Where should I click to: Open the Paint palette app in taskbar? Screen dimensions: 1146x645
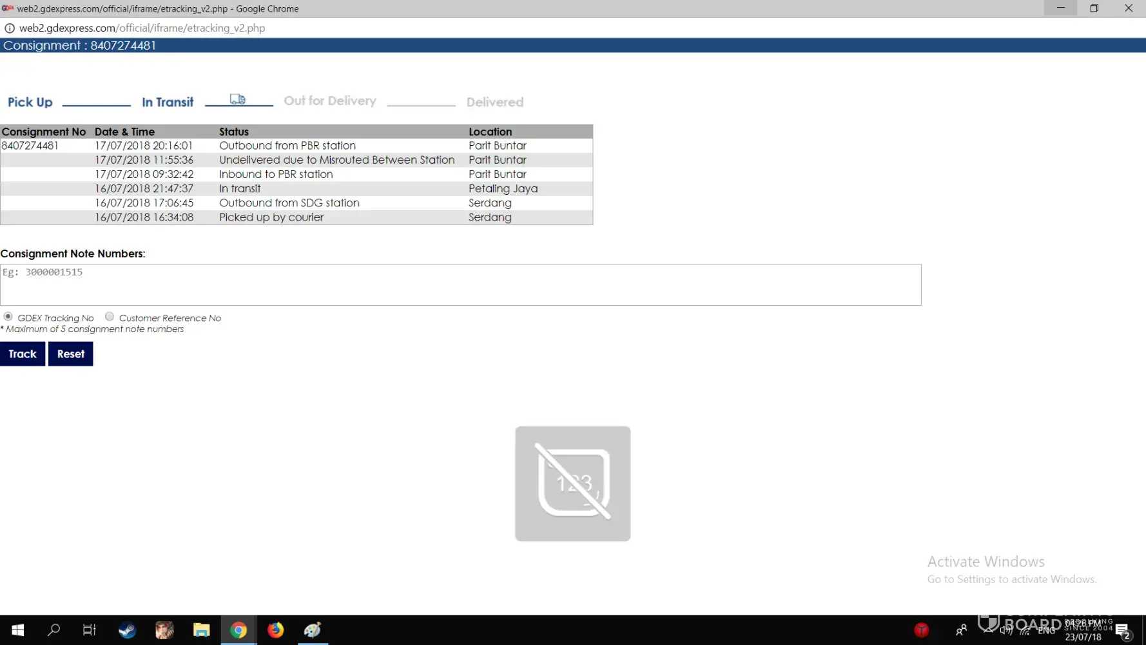point(313,630)
